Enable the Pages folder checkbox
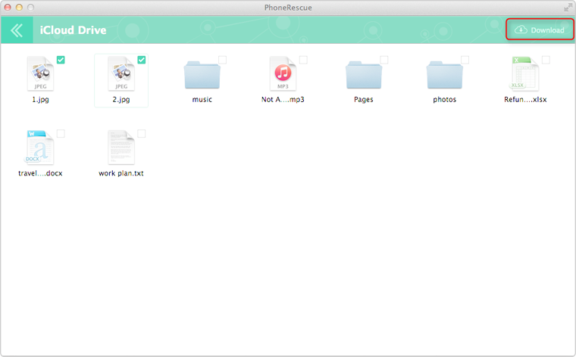The image size is (576, 357). [x=384, y=60]
